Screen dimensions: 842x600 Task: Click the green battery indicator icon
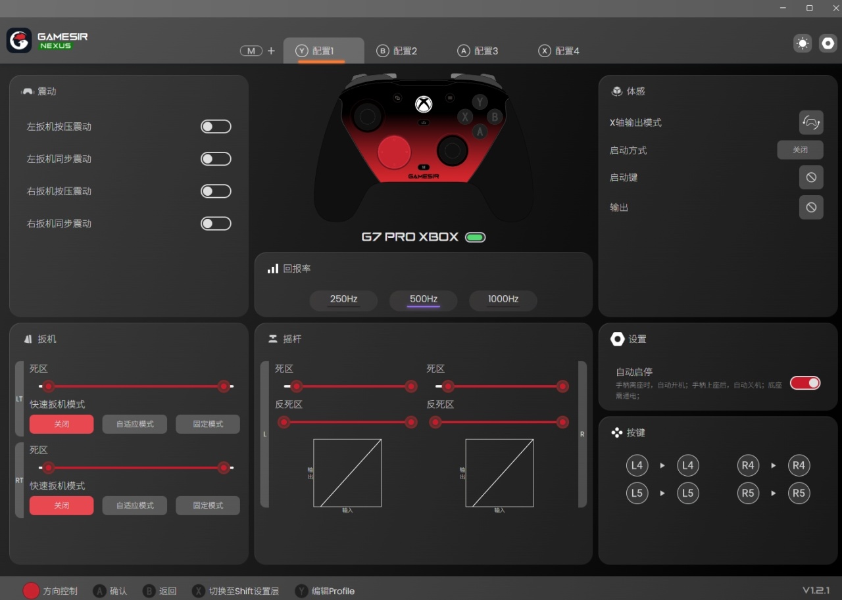[x=475, y=237]
